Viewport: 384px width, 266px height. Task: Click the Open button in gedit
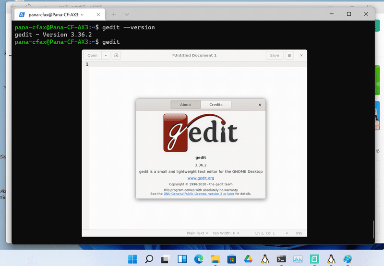pyautogui.click(x=92, y=55)
